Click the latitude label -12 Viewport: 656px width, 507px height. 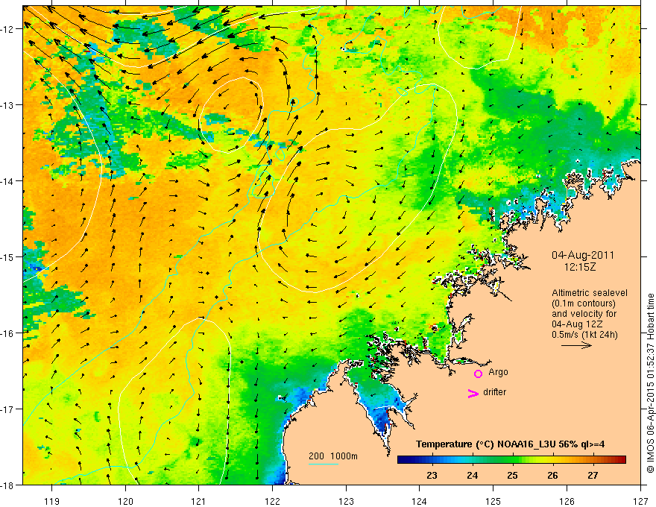point(8,29)
